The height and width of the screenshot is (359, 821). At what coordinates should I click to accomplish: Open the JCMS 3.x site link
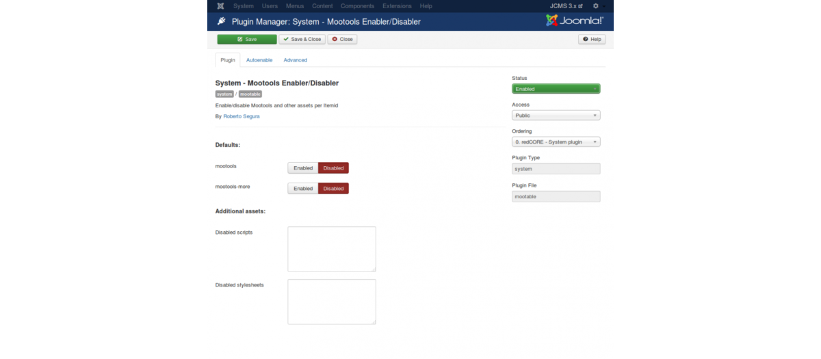[566, 6]
